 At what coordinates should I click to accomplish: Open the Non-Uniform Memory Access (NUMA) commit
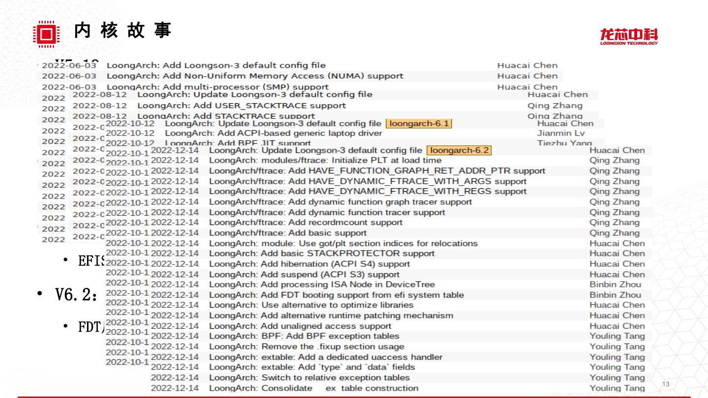(x=255, y=76)
